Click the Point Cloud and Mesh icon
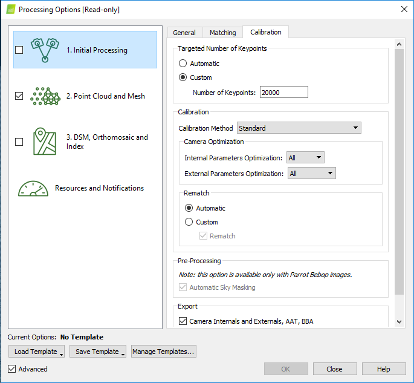The width and height of the screenshot is (414, 383). click(x=46, y=96)
